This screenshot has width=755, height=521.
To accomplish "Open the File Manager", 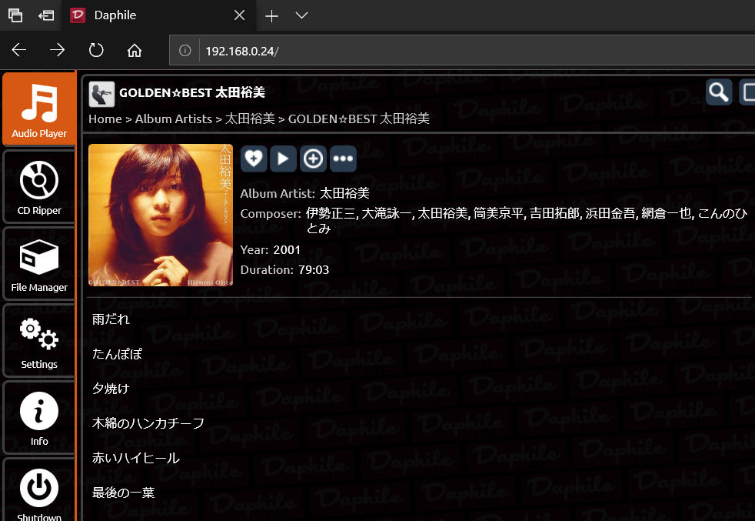I will point(39,264).
